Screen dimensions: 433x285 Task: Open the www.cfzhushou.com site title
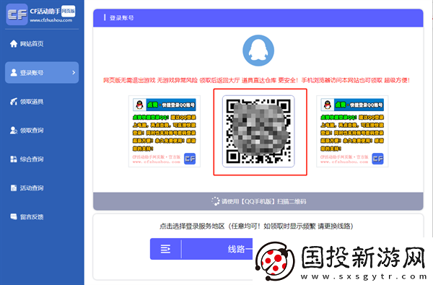tap(51, 20)
